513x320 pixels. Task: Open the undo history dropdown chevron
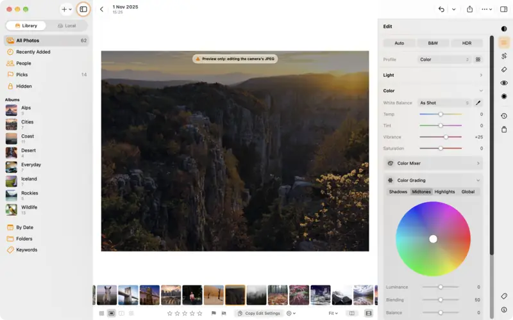point(454,9)
